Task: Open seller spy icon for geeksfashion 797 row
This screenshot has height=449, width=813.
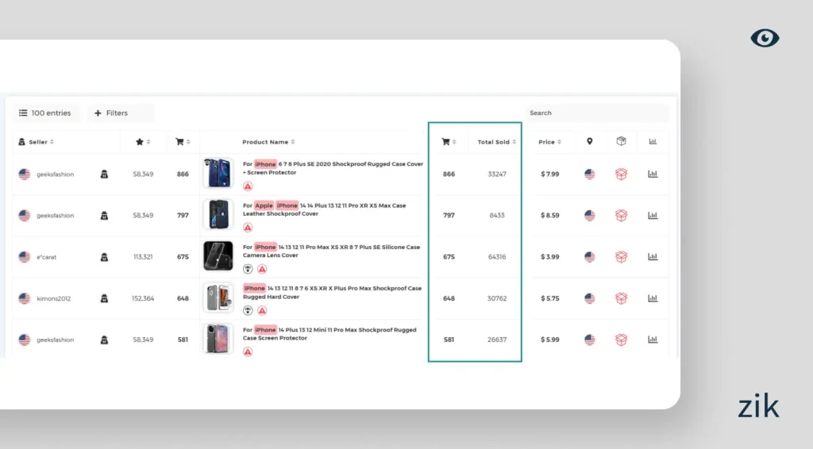Action: [x=104, y=216]
